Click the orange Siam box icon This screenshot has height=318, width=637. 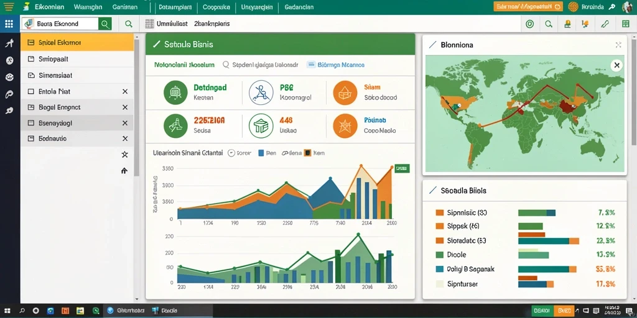click(x=345, y=93)
